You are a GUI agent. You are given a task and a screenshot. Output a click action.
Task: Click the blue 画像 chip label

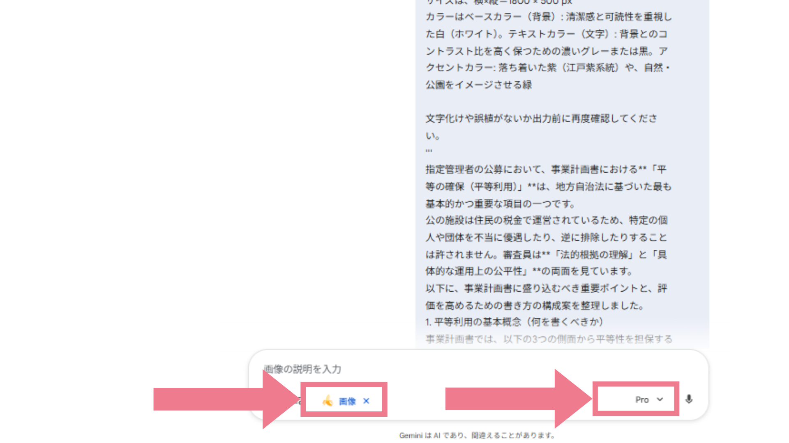point(347,401)
